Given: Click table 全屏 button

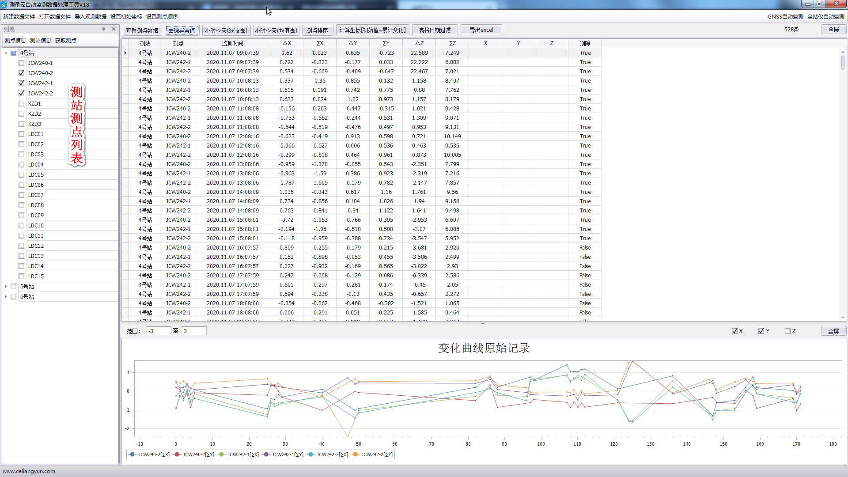Looking at the screenshot, I should click(833, 30).
